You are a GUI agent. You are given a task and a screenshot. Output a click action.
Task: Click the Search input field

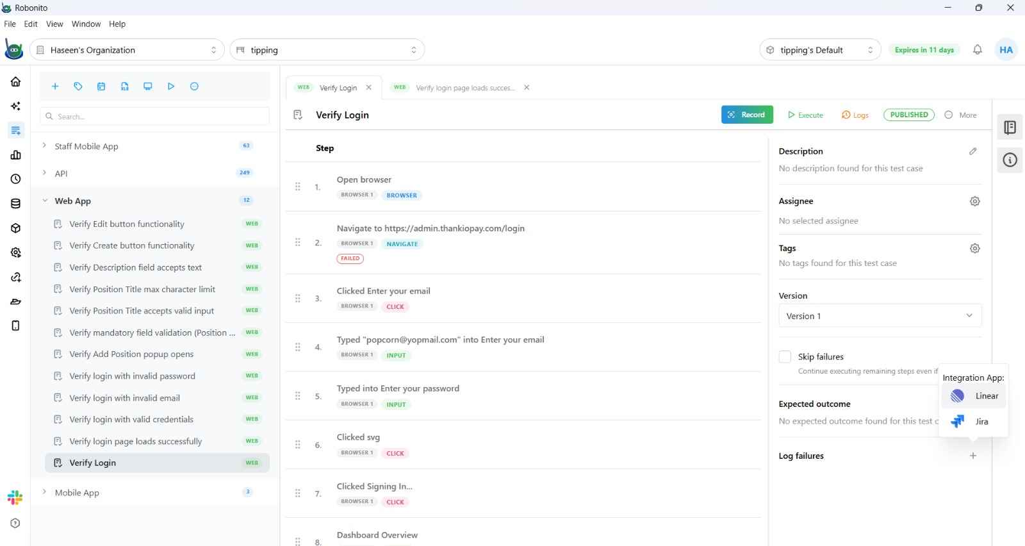[155, 117]
